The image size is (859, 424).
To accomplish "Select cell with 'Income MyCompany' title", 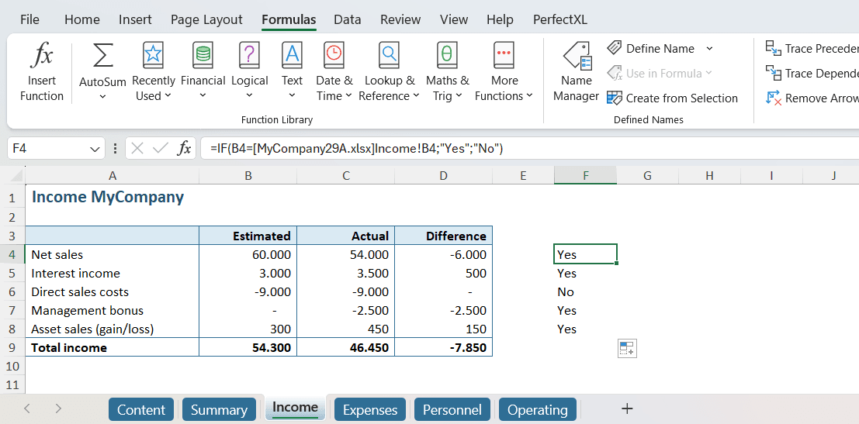I will 112,197.
